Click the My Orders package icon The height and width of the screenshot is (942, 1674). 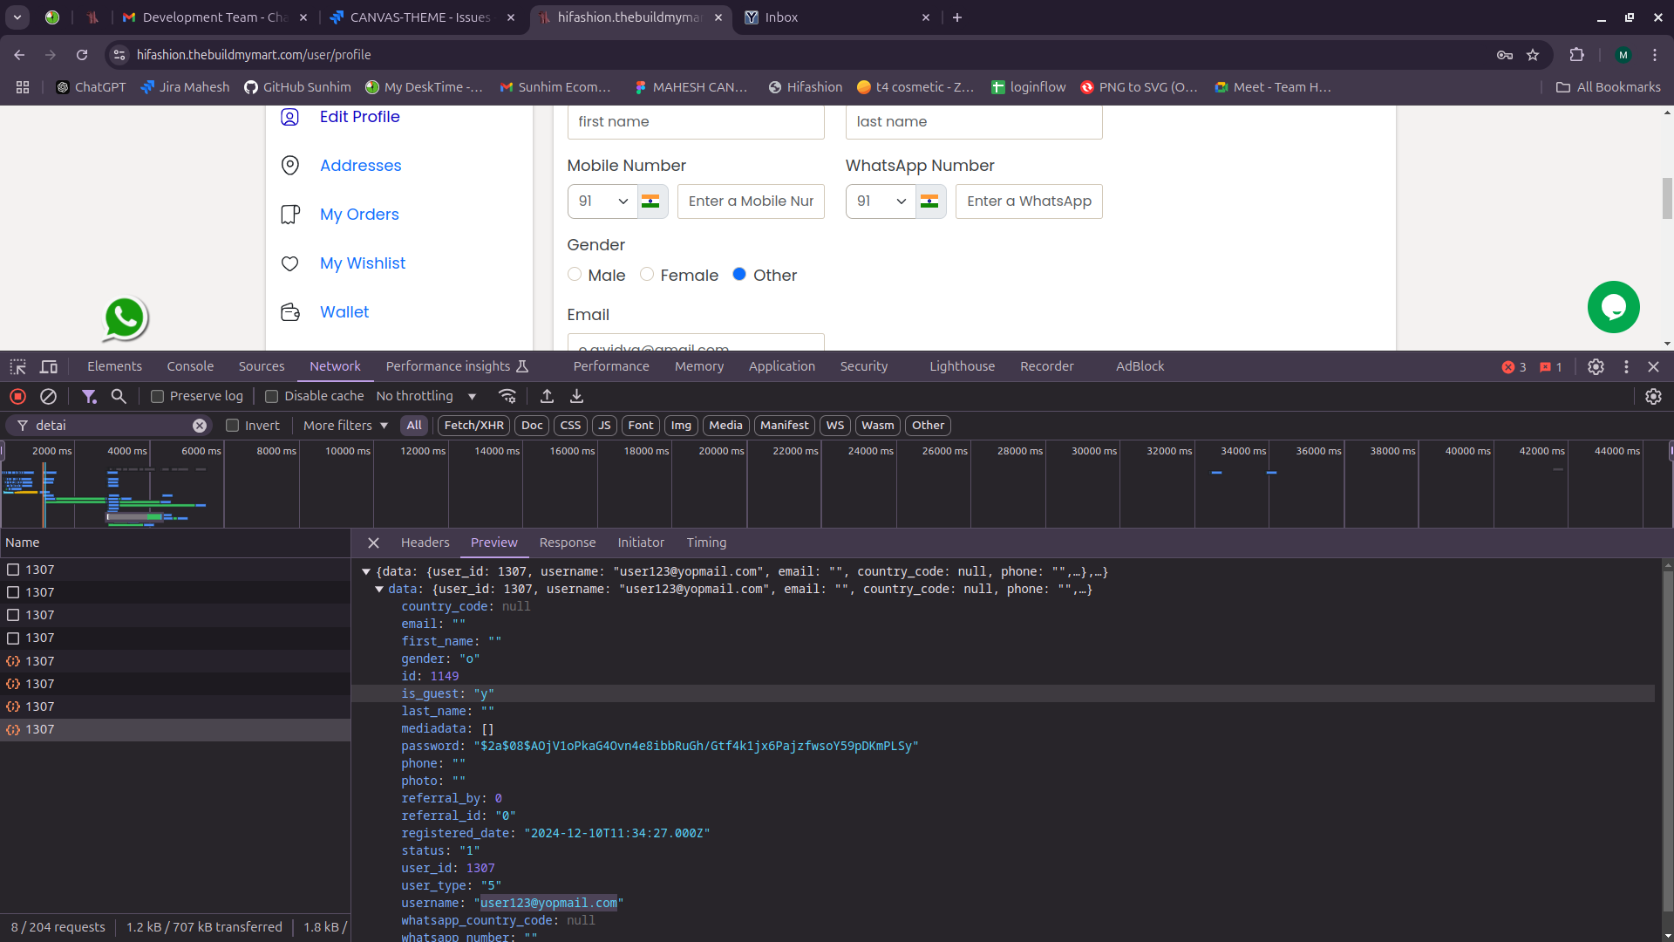coord(290,215)
